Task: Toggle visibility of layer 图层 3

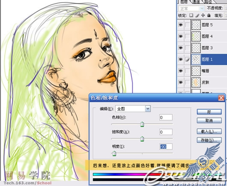Action: click(180, 48)
